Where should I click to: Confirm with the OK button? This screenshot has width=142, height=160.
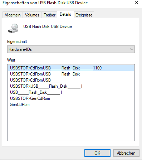(97, 153)
